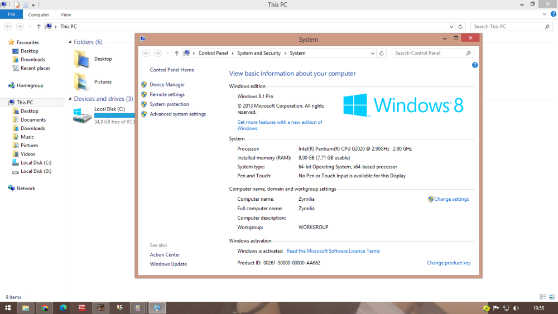This screenshot has height=314, width=558.
Task: Switch to details view icon in status bar
Action: click(542, 297)
